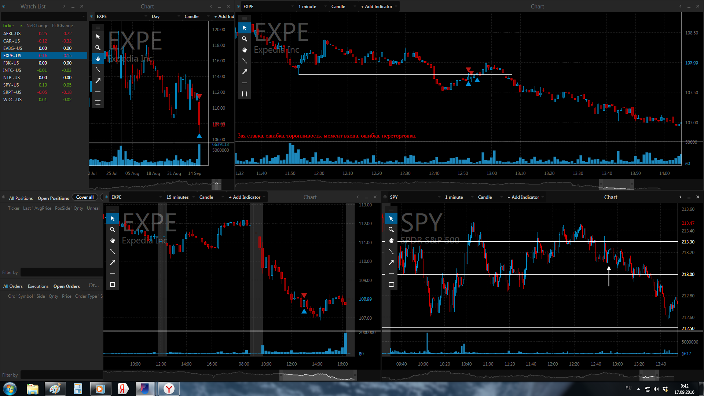Select arrow tool in SPY chart

click(391, 263)
